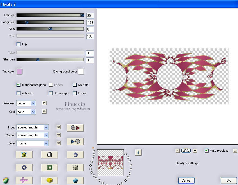
Task: Toggle the Auto preview checkbox
Action: pos(206,151)
